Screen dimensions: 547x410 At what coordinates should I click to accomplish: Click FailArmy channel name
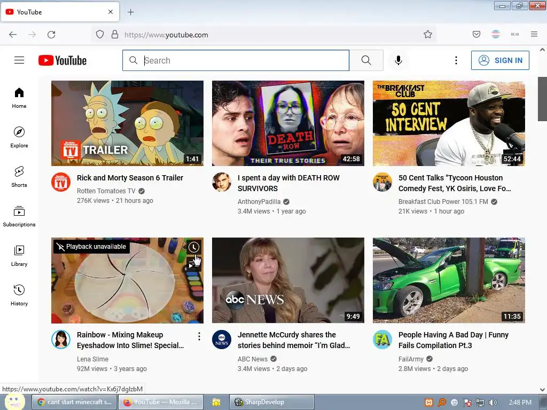click(x=411, y=359)
